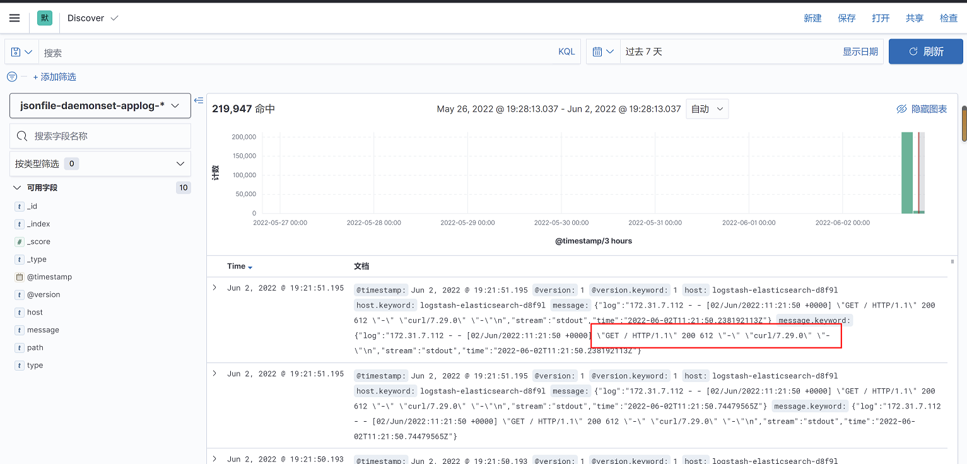Open the 保存 menu item
Viewport: 967px width, 464px height.
coord(847,18)
